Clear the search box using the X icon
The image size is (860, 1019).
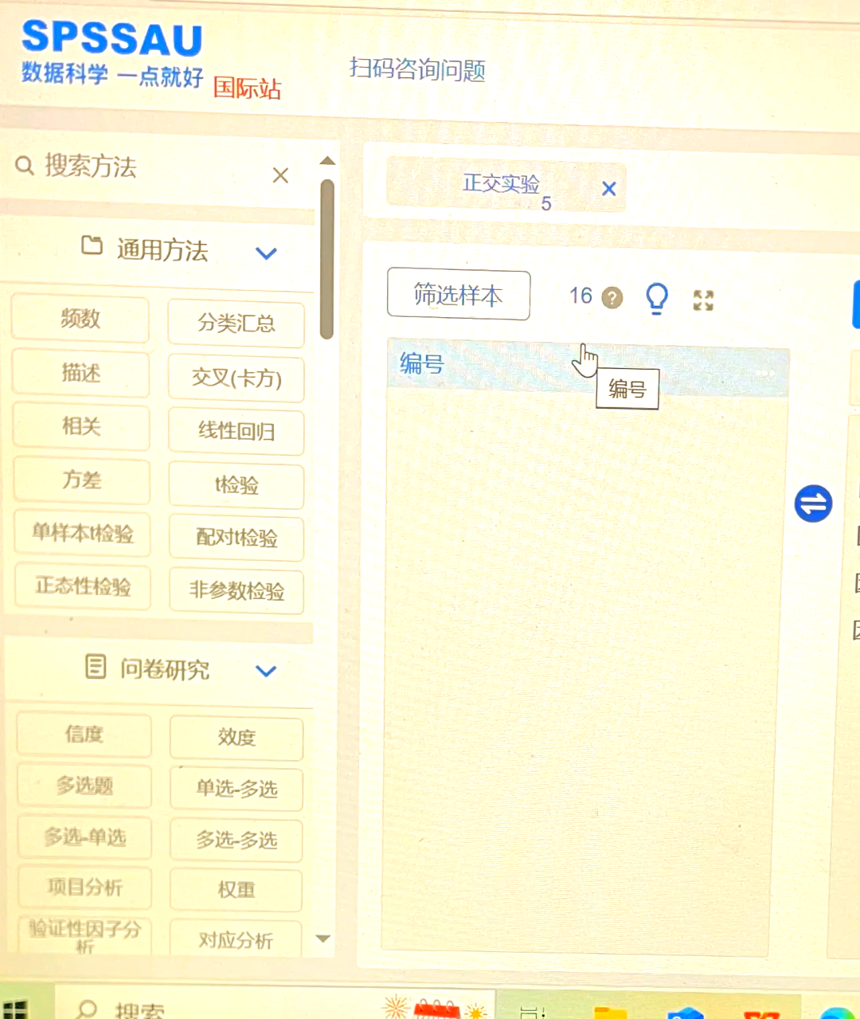point(280,175)
